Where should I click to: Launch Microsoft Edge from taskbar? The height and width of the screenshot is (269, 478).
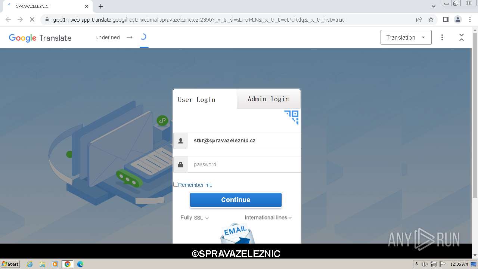80,264
